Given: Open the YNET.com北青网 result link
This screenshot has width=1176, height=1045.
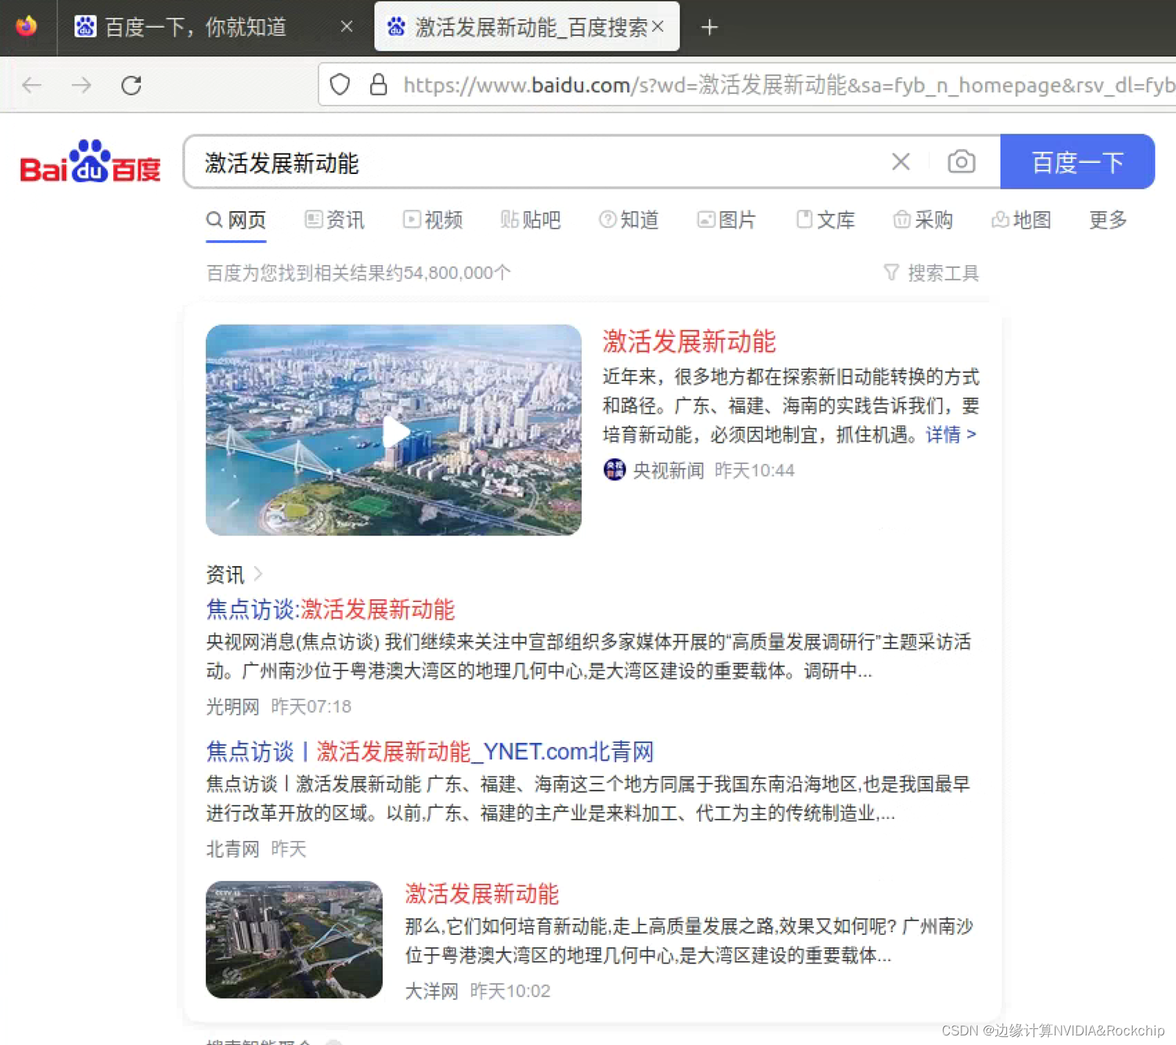Looking at the screenshot, I should coord(430,751).
